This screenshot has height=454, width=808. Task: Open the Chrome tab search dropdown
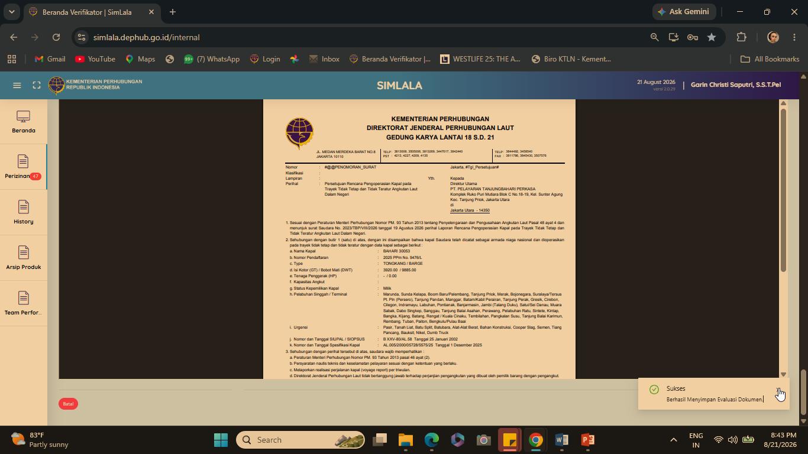pyautogui.click(x=11, y=12)
